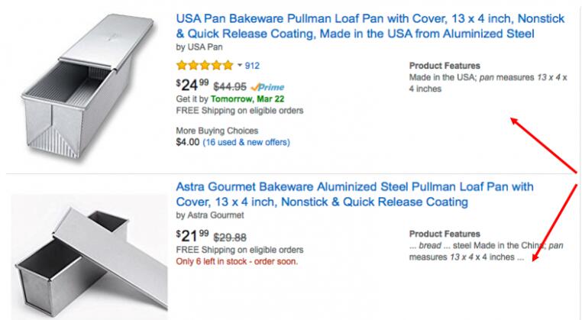
Task: Click the Prime badge icon
Action: pos(267,86)
